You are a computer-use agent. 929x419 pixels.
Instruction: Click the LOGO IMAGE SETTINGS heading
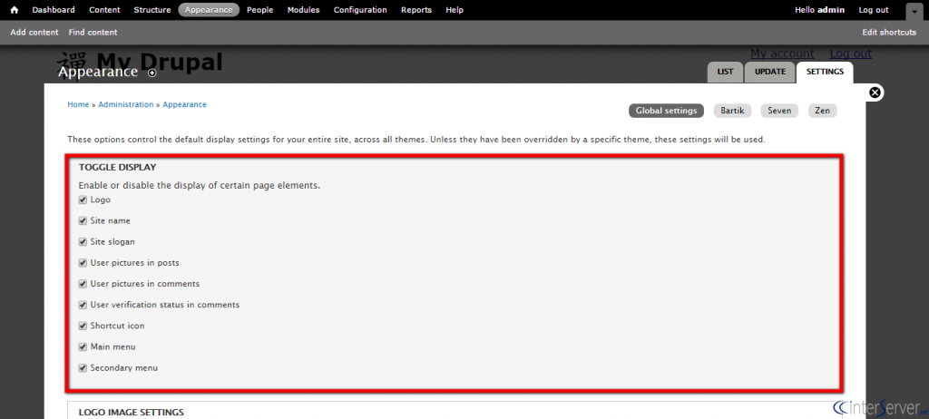coord(131,413)
